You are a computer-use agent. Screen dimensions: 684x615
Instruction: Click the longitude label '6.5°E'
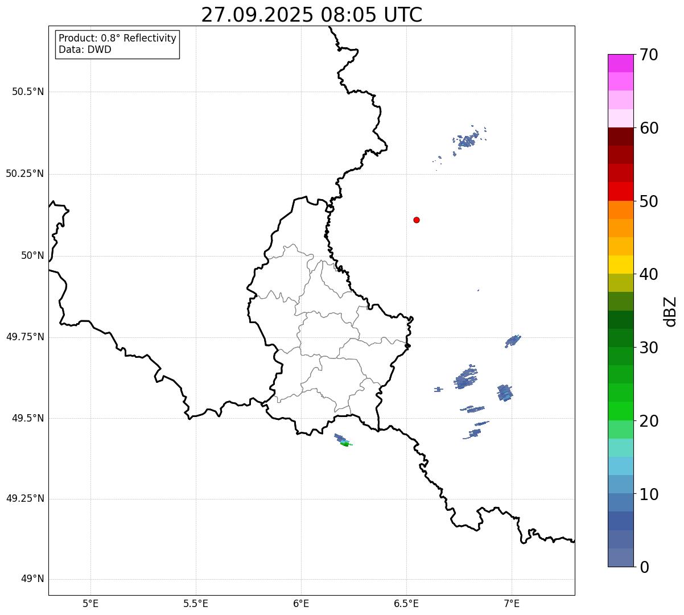point(406,603)
